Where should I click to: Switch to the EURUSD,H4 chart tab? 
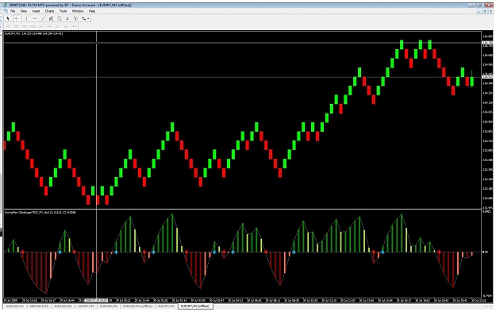click(x=15, y=306)
